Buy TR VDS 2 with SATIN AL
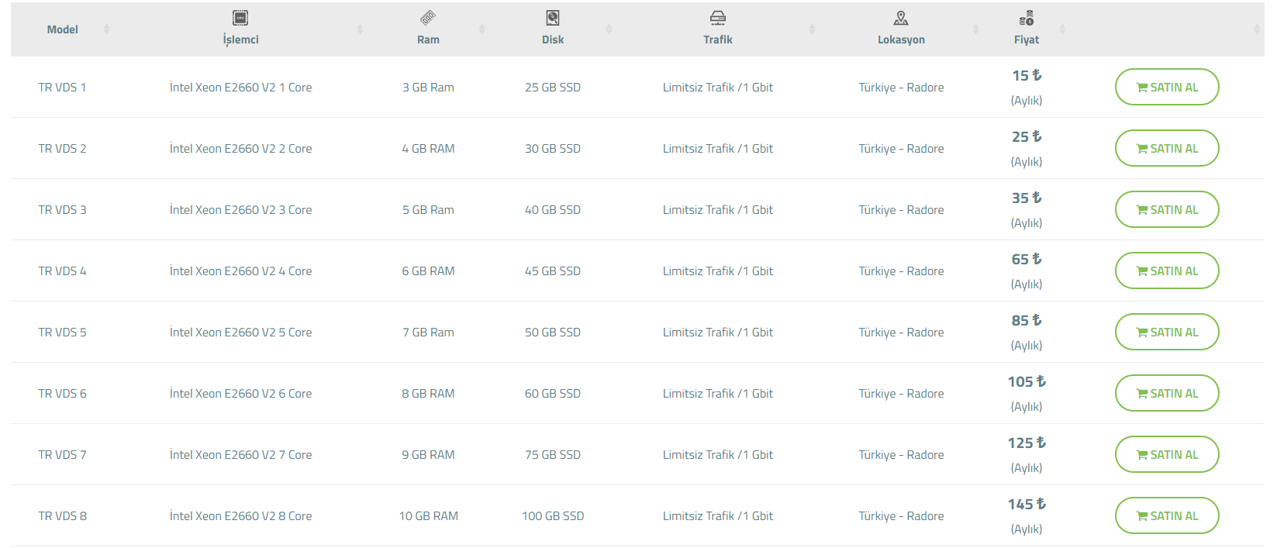 coord(1167,148)
